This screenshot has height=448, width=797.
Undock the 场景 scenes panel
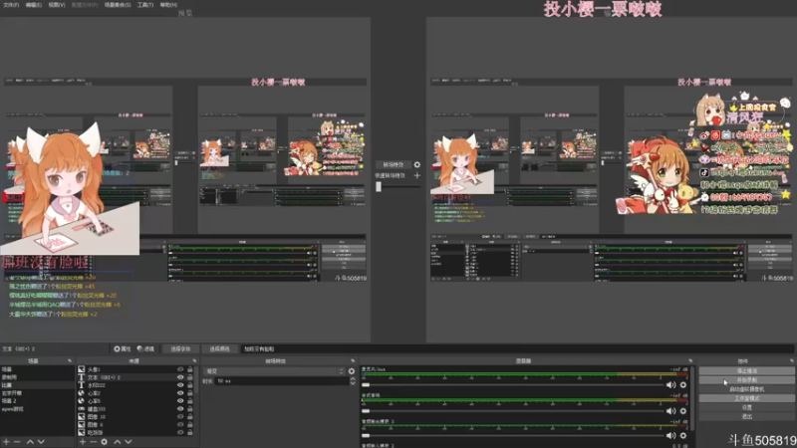click(x=70, y=360)
